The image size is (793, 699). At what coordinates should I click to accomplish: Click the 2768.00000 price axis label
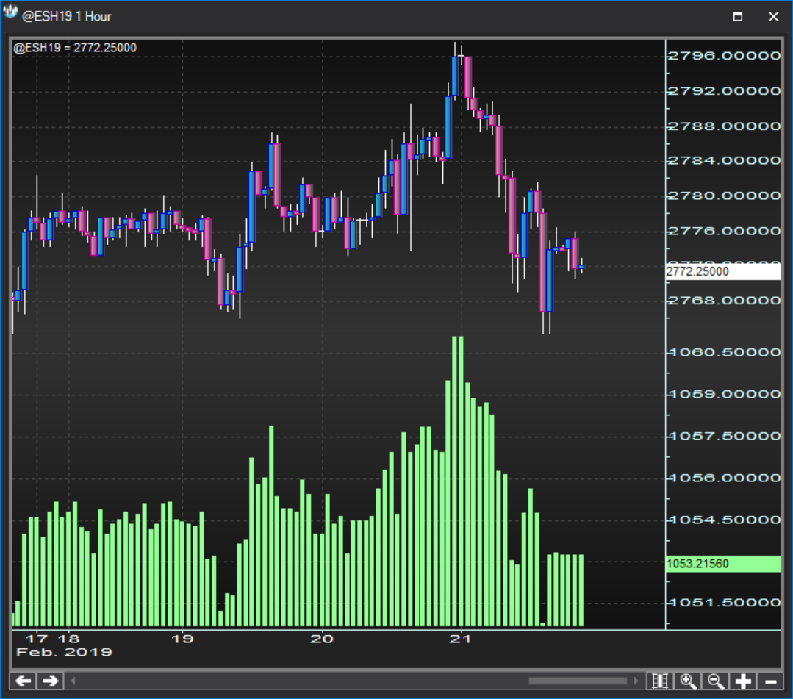(724, 301)
